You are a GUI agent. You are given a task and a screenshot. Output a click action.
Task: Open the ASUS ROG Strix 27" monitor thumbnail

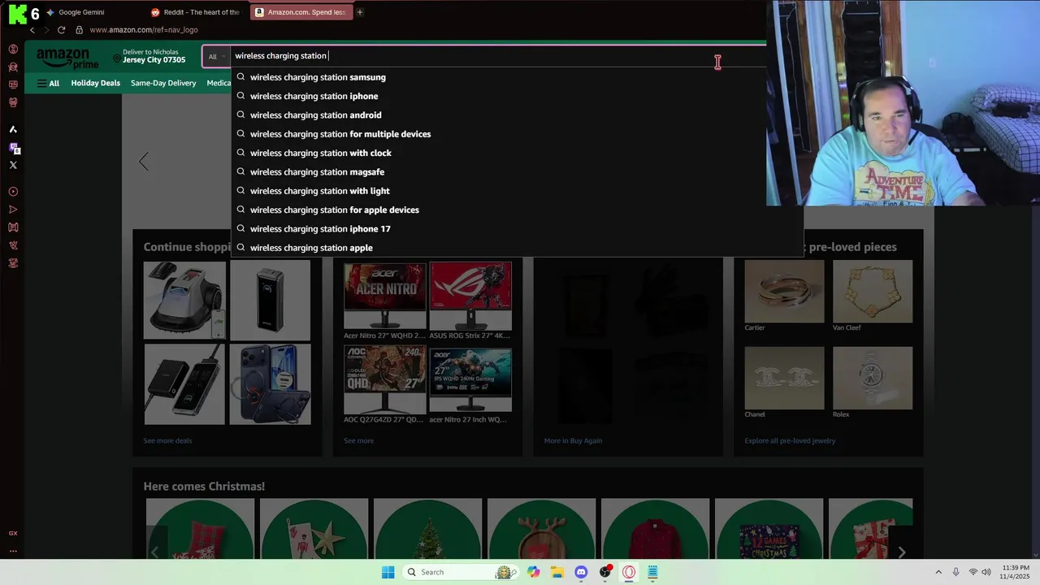[470, 296]
